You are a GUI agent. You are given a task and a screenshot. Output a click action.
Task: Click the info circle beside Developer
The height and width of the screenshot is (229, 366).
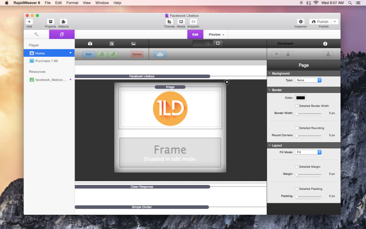click(325, 44)
